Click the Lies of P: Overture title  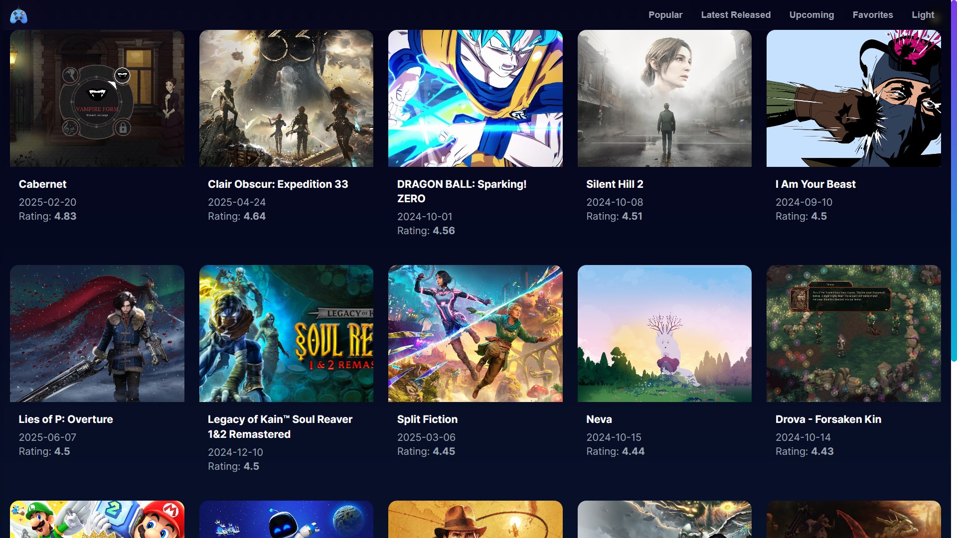(x=66, y=419)
